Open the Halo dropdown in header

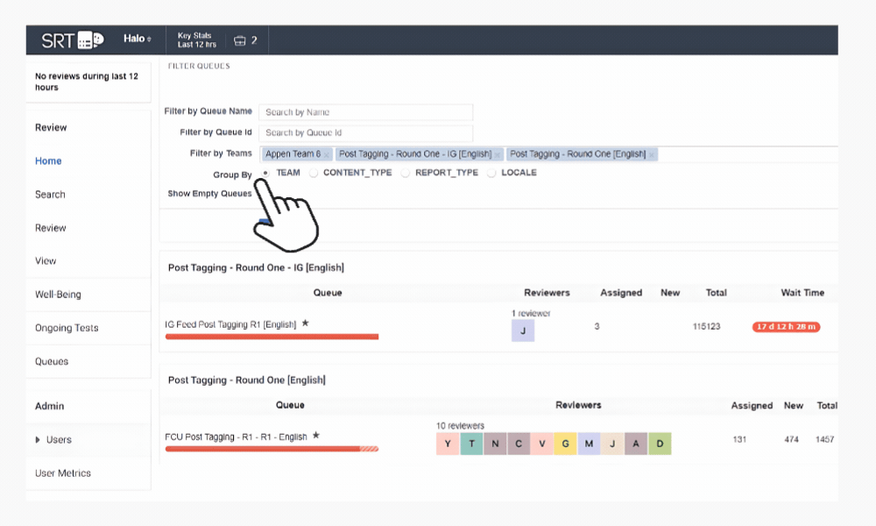[138, 39]
